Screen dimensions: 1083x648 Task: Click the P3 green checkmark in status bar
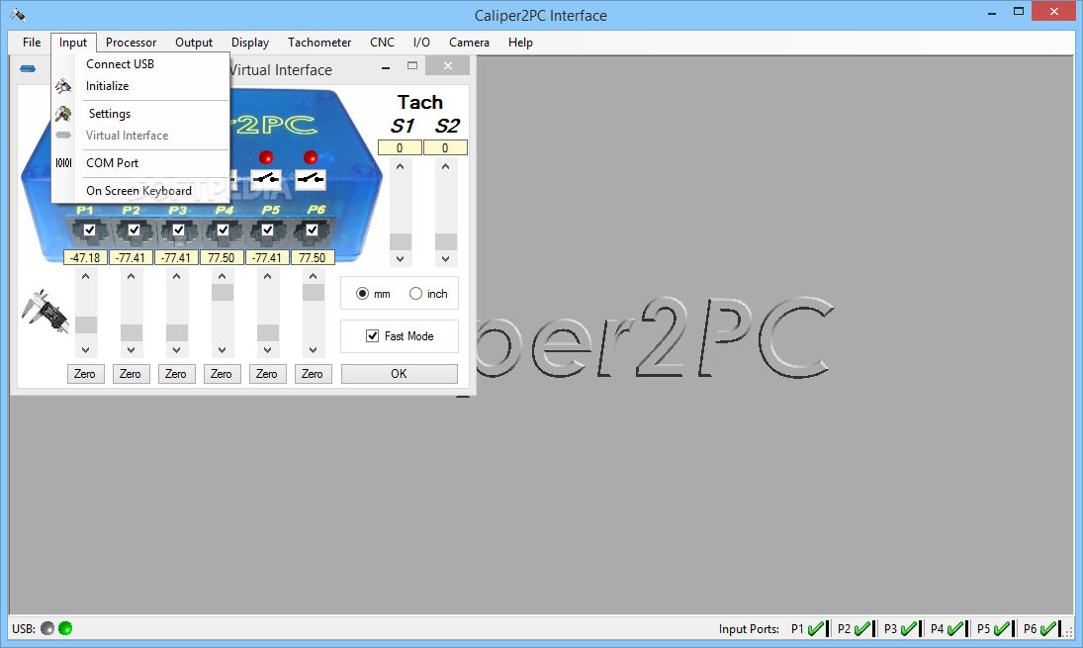click(909, 628)
